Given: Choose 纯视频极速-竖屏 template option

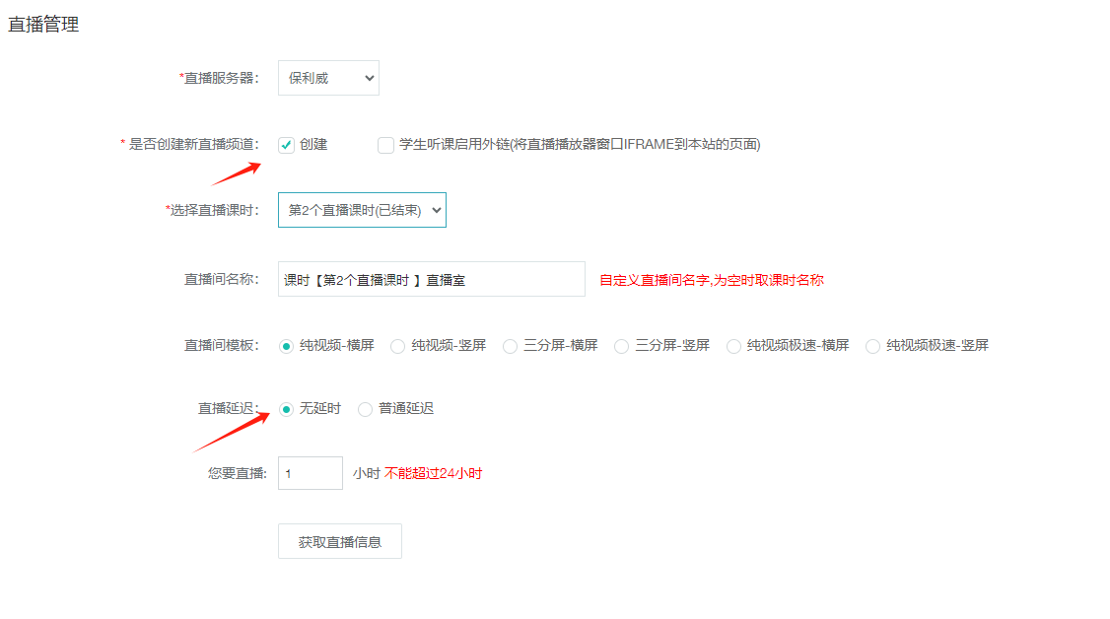Looking at the screenshot, I should [x=872, y=346].
